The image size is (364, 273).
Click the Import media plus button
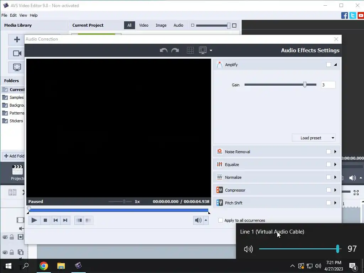tap(17, 39)
